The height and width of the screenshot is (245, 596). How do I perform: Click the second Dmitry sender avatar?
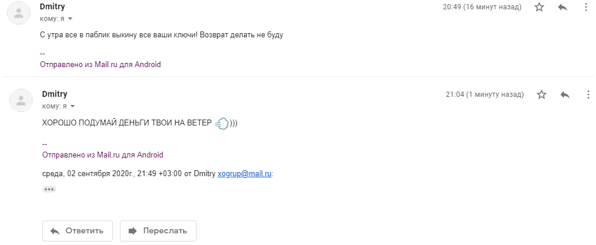point(21,100)
